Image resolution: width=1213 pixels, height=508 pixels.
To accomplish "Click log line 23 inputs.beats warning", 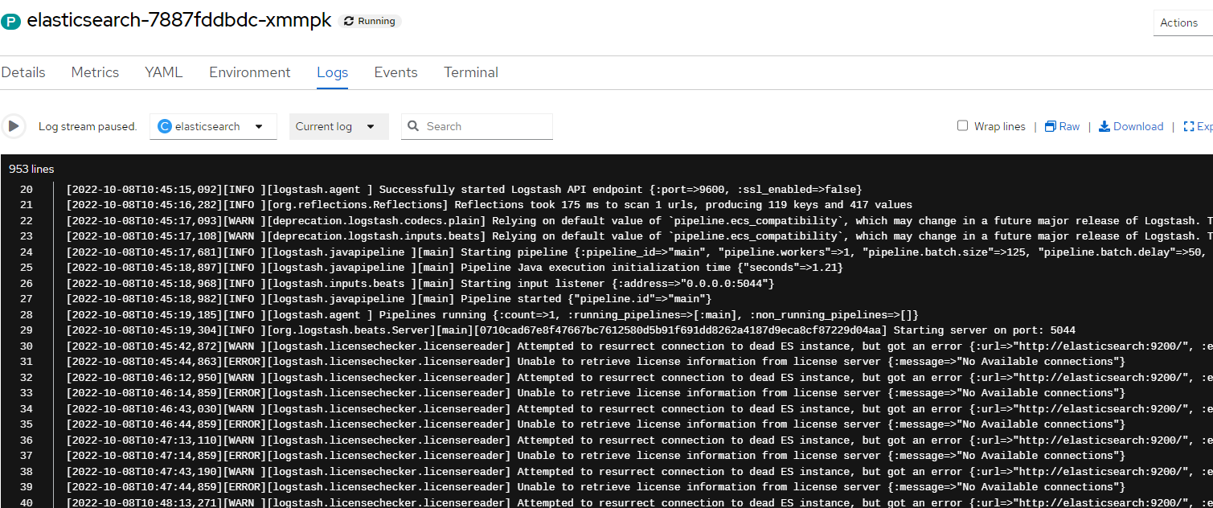I will click(639, 236).
